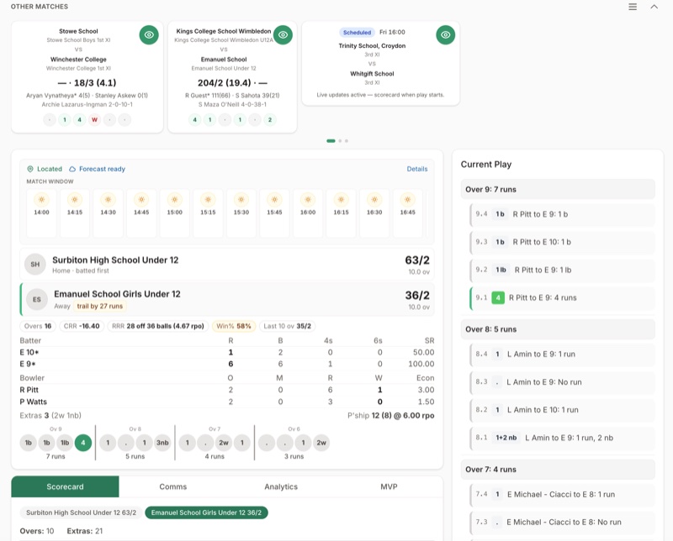Open the Kings College vs Emanuel School card
The image size is (673, 541).
[x=232, y=76]
